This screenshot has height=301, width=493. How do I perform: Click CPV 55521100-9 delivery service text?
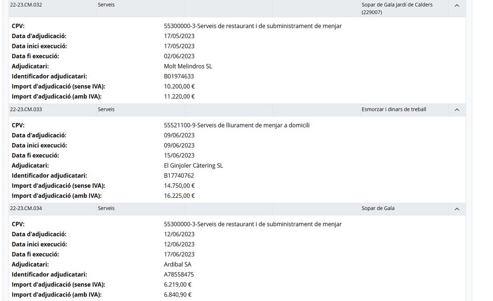237,125
